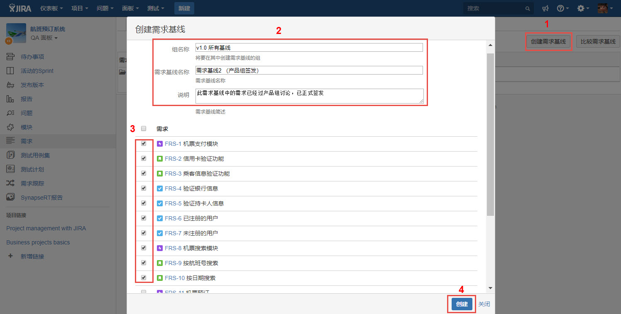Open the 问题 header dropdown menu

point(105,8)
